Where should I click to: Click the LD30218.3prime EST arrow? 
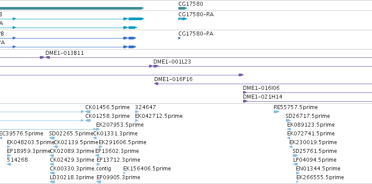pyautogui.click(x=52, y=182)
